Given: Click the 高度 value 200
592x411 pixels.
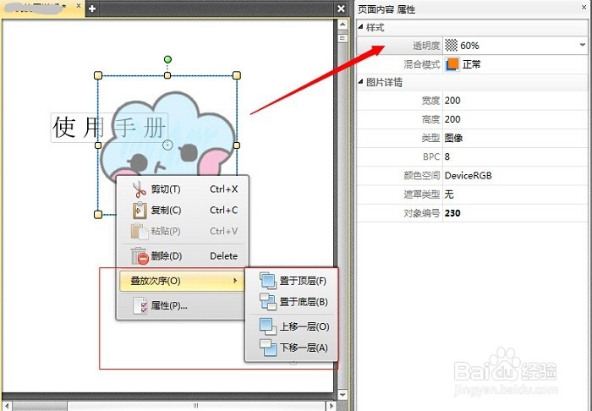Looking at the screenshot, I should (x=452, y=119).
